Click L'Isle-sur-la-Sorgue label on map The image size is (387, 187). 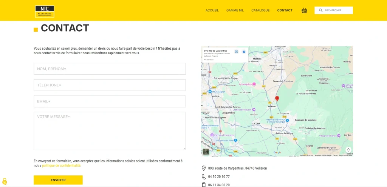284,133
